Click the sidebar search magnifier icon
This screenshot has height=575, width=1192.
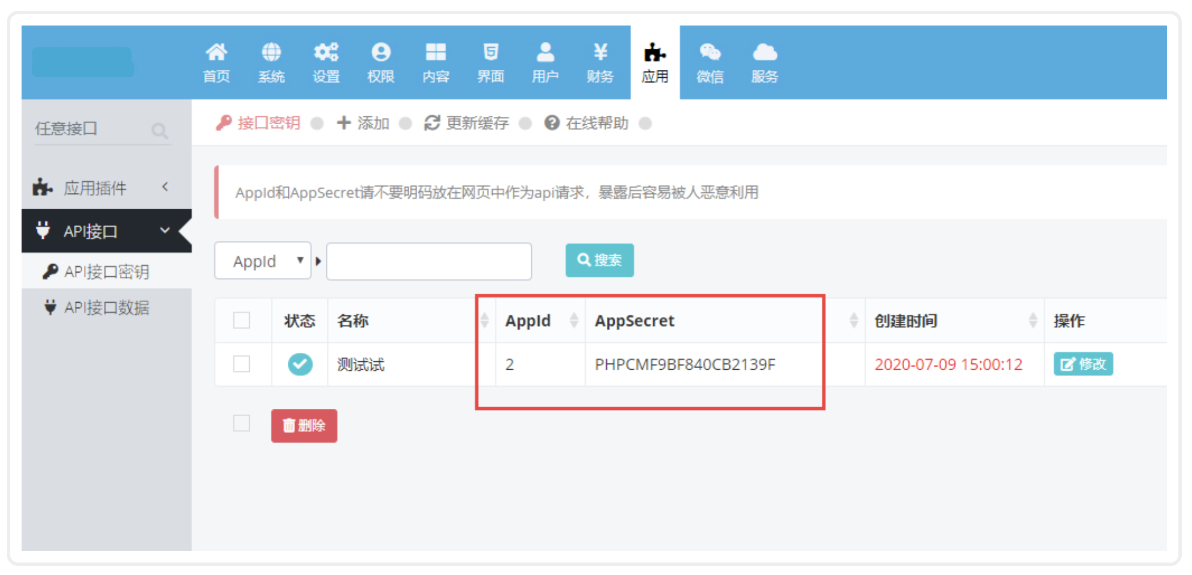(x=160, y=131)
